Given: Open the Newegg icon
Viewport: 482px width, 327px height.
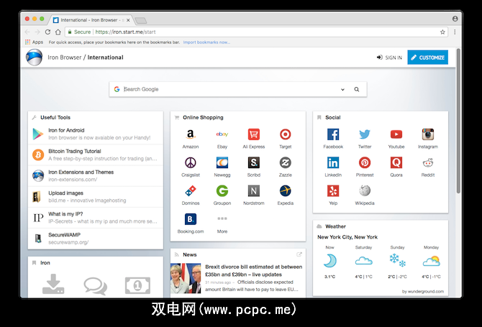Looking at the screenshot, I should click(x=222, y=162).
